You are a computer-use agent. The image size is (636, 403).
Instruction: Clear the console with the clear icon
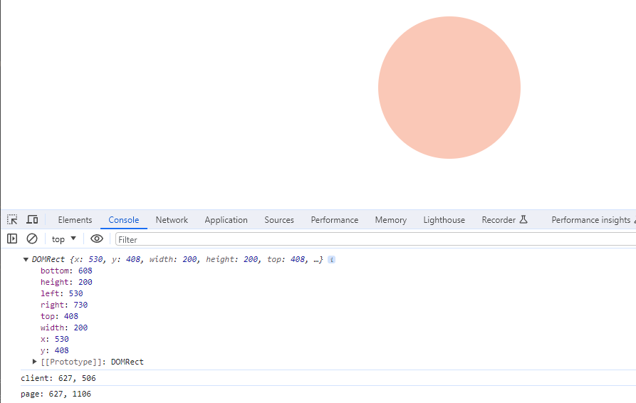tap(32, 239)
